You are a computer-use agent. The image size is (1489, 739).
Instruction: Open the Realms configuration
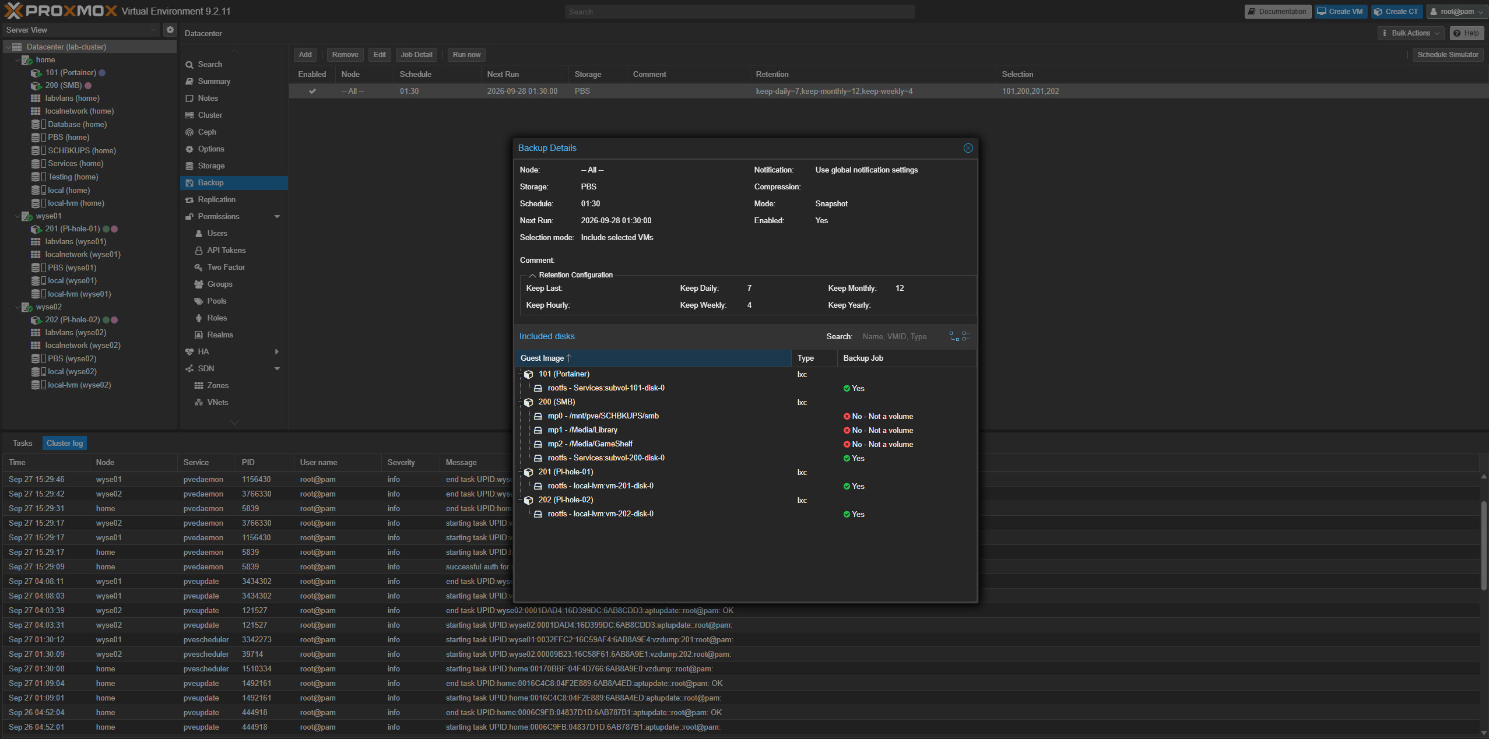click(x=220, y=335)
